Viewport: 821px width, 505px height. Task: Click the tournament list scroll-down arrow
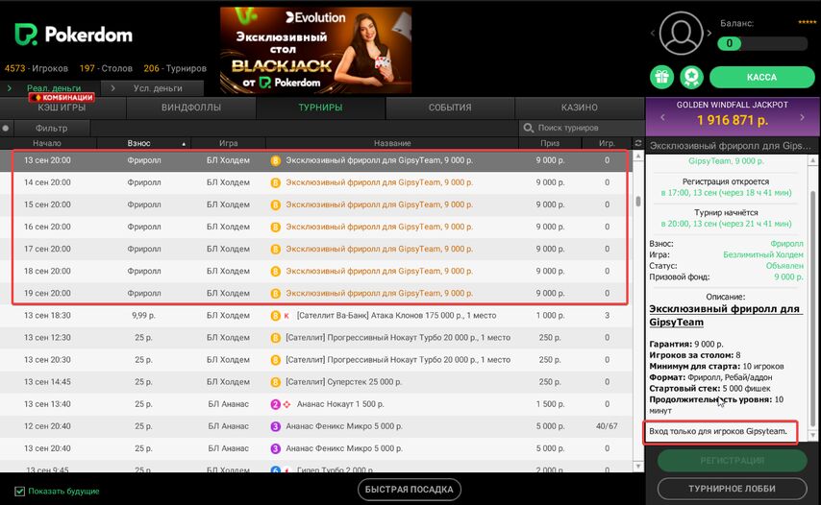pyautogui.click(x=637, y=466)
